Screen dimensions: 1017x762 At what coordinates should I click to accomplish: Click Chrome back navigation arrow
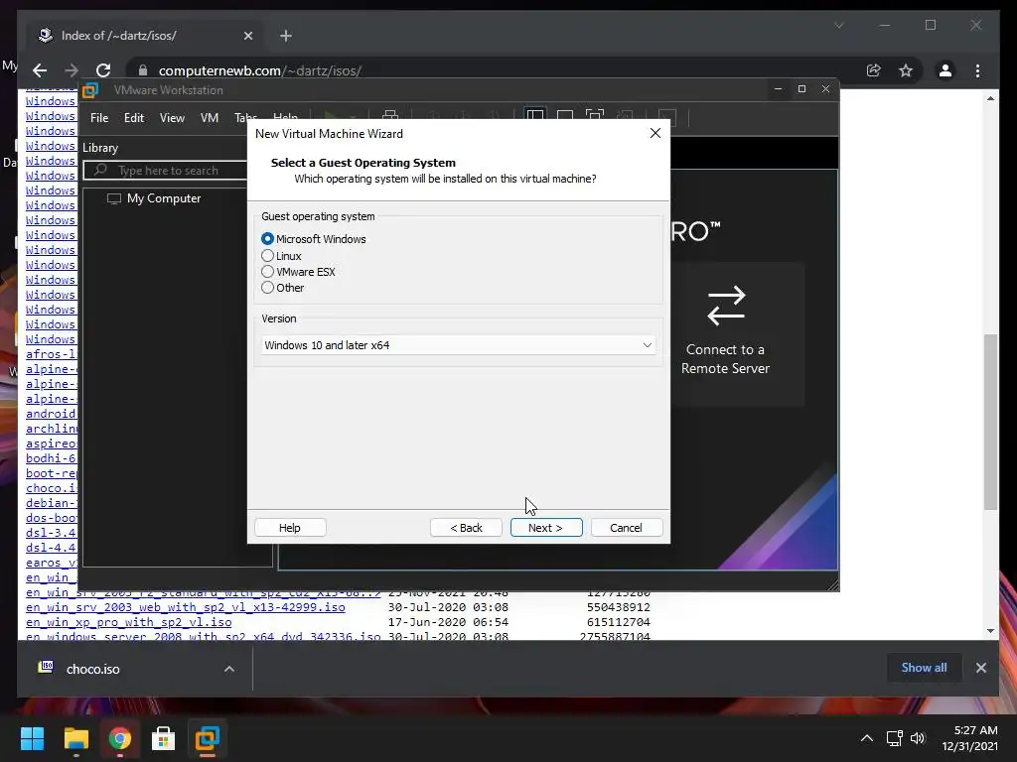coord(40,70)
